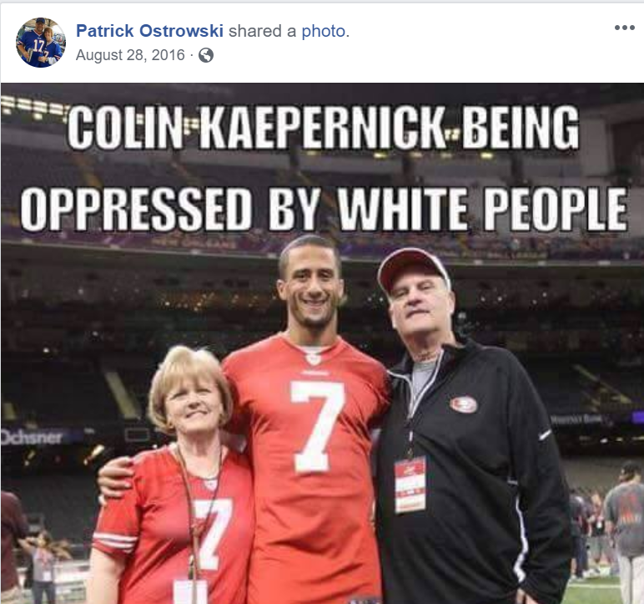
Task: Click the Nike swoosh on the jacket sleeve
Action: coord(545,435)
